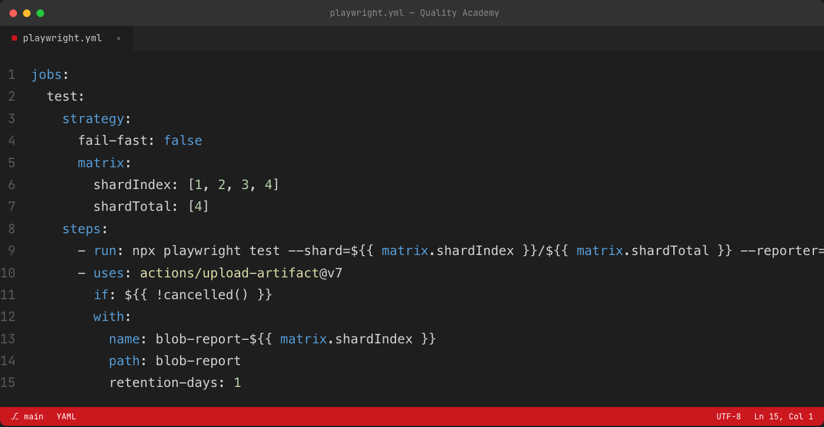Open go-to-line via Ln 15, Col 1

pyautogui.click(x=783, y=416)
